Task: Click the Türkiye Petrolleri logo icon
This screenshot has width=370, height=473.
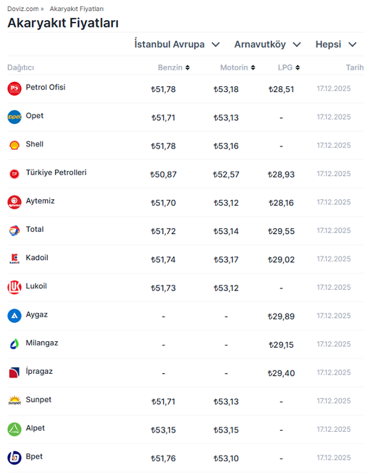Action: [14, 174]
